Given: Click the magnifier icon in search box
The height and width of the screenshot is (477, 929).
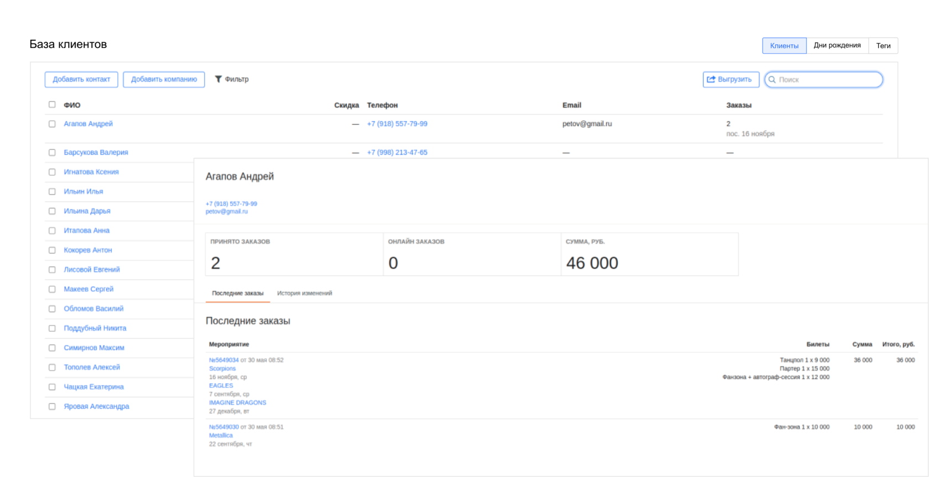Looking at the screenshot, I should (772, 80).
